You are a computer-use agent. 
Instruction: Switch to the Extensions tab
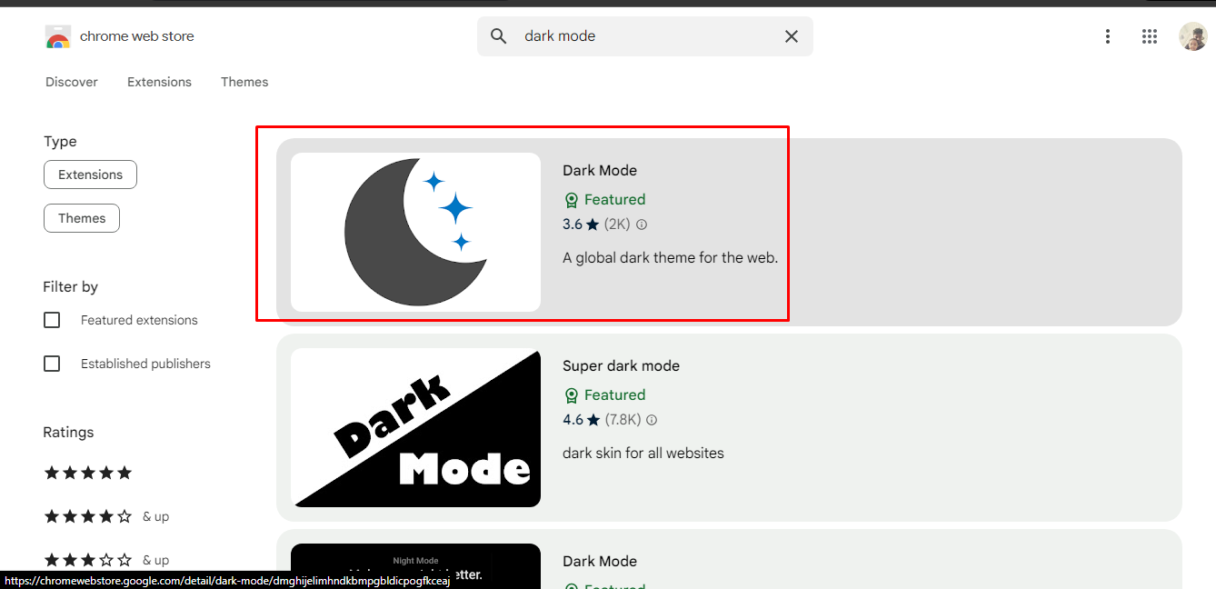point(159,82)
